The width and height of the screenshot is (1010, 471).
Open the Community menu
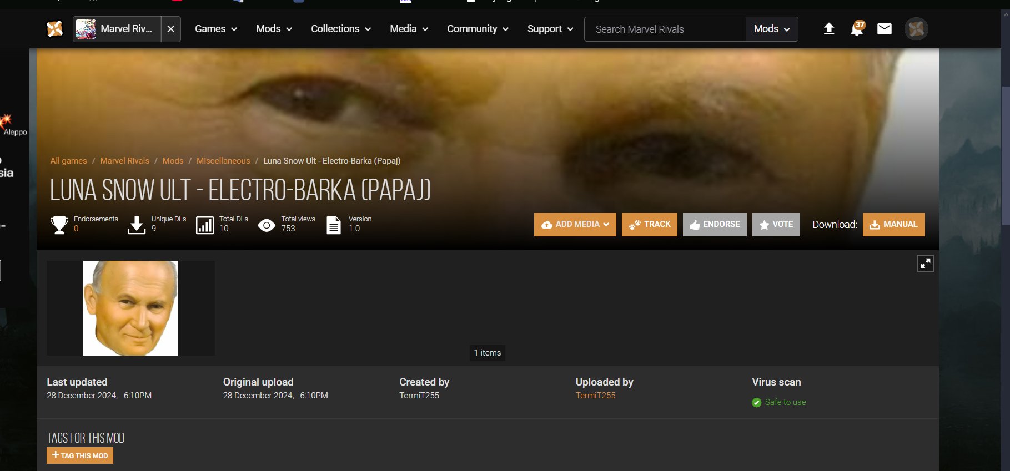pos(478,29)
